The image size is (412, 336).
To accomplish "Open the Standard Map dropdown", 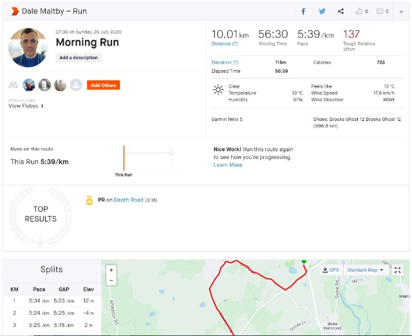I will (365, 270).
